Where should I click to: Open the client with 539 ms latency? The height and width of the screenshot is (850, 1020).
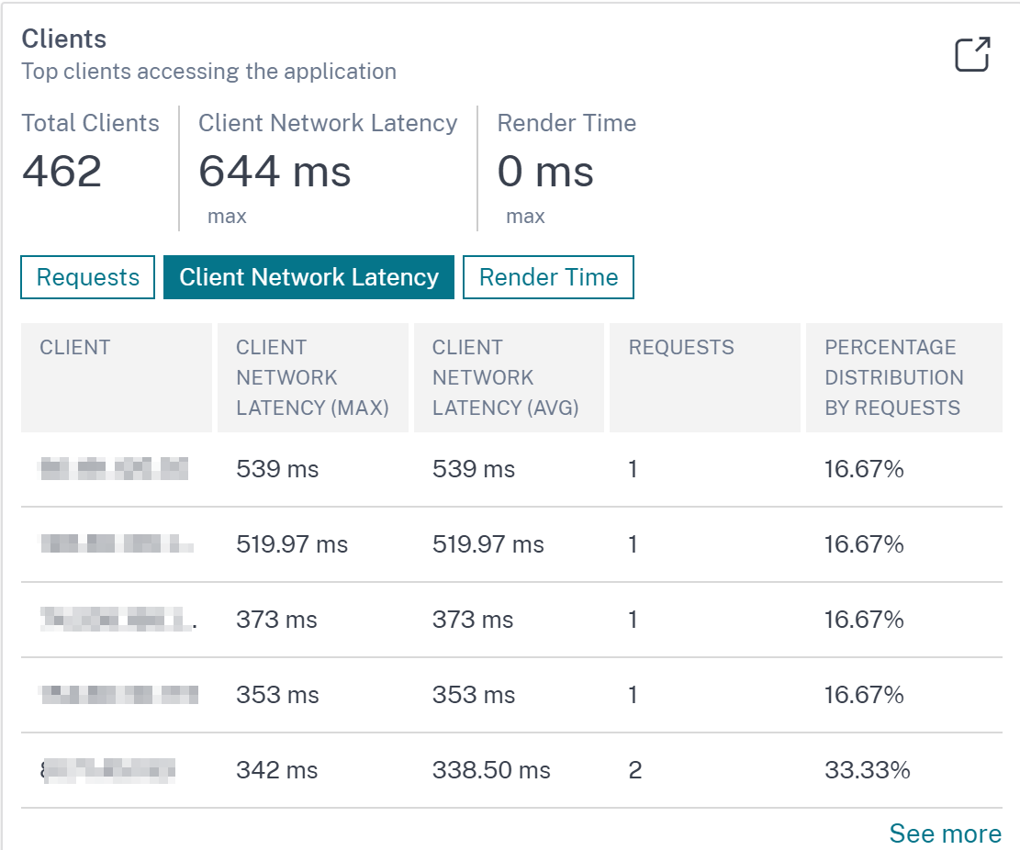[115, 469]
